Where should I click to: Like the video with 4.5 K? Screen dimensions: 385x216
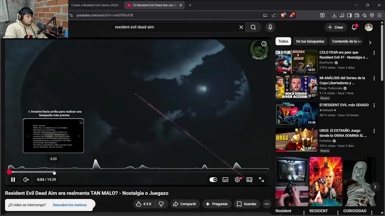point(144,204)
